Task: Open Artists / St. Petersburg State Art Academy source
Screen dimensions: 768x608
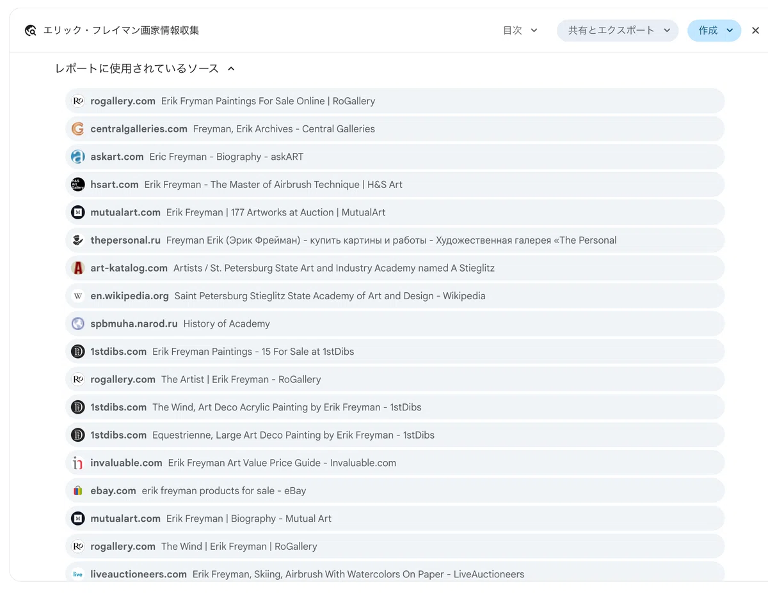Action: click(395, 268)
